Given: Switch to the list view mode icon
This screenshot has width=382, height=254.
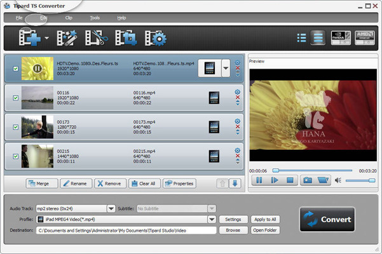Looking at the screenshot, I should [301, 39].
